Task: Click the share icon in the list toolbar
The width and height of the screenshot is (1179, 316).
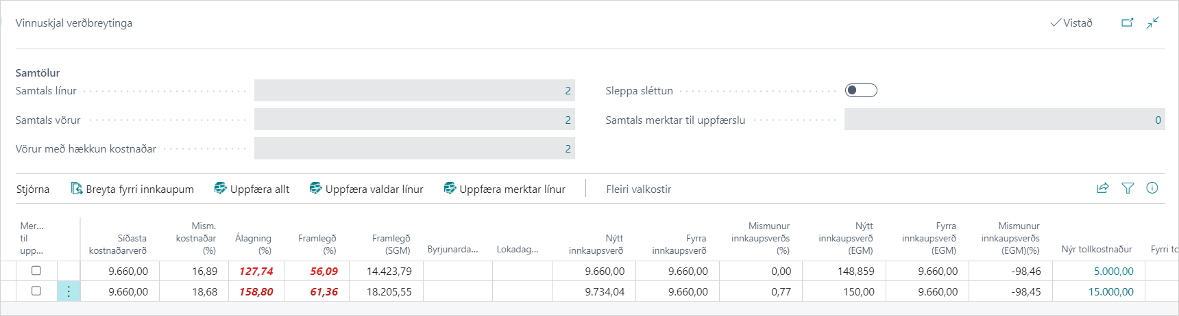Action: (1102, 188)
